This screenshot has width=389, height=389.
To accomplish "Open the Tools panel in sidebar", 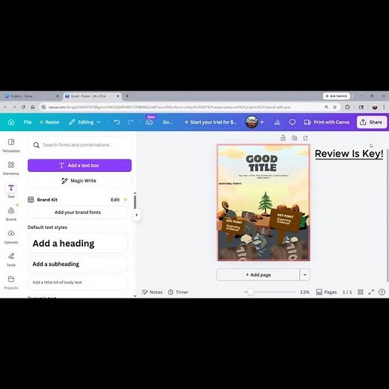I will click(11, 260).
